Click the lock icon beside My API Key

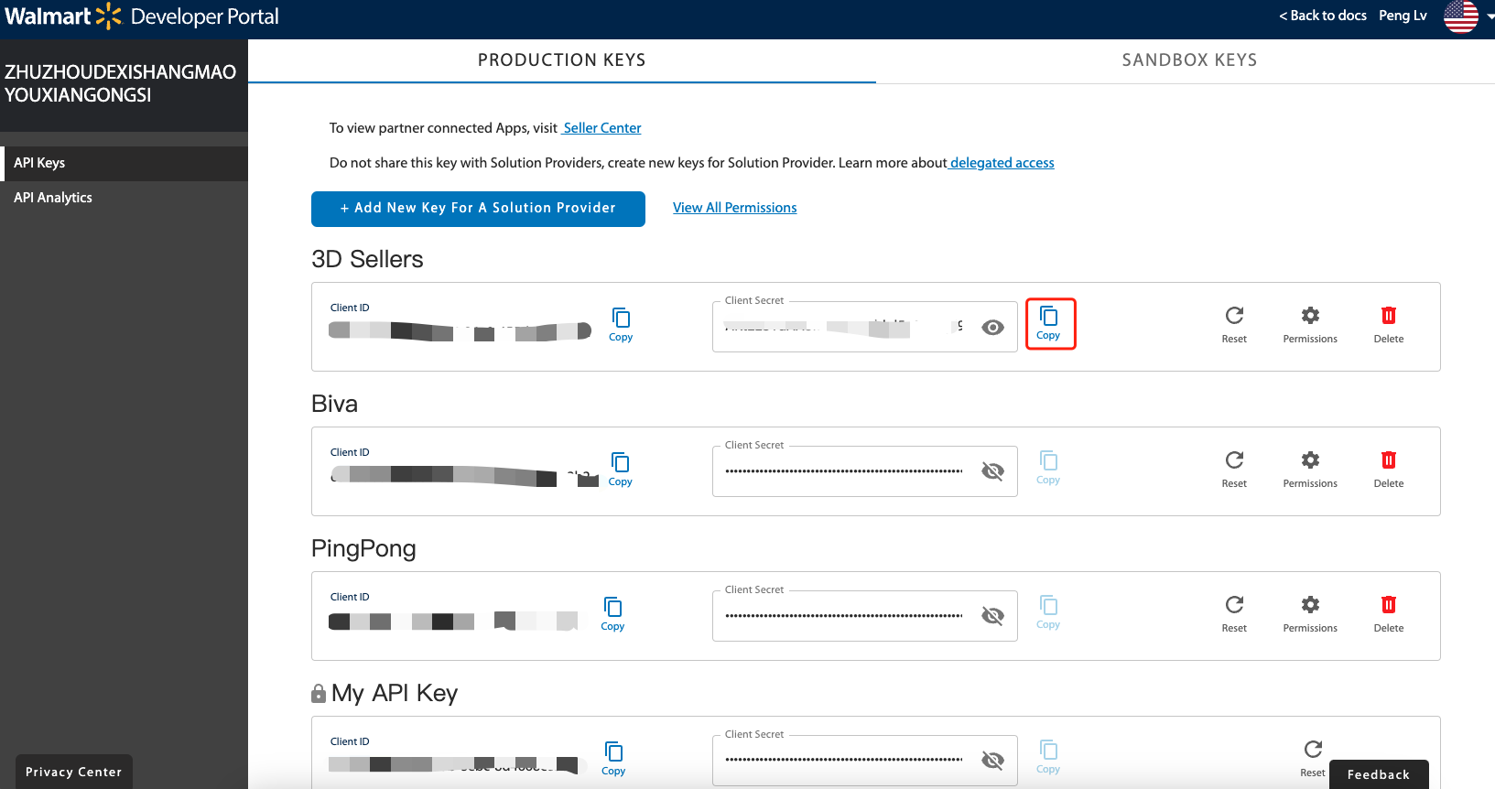(x=319, y=694)
